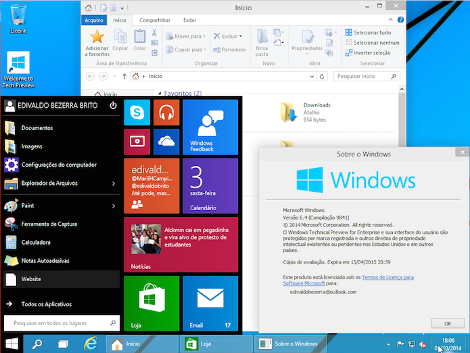Switch to the Compartilhar ribbon tab
This screenshot has width=470, height=353.
pyautogui.click(x=155, y=20)
